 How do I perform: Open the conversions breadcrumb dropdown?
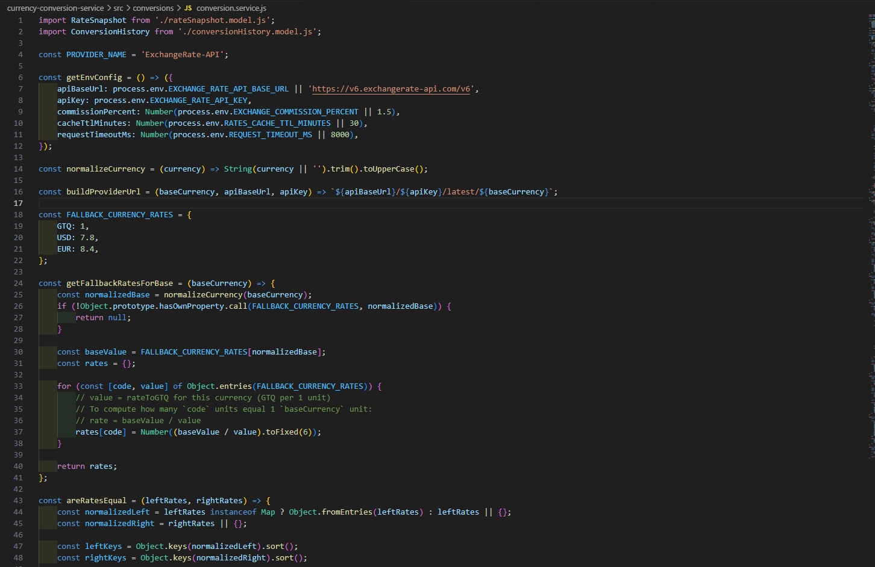153,8
